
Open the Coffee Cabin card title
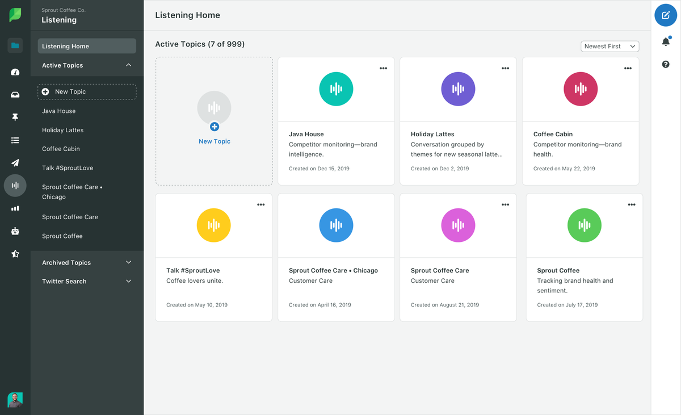(x=553, y=135)
